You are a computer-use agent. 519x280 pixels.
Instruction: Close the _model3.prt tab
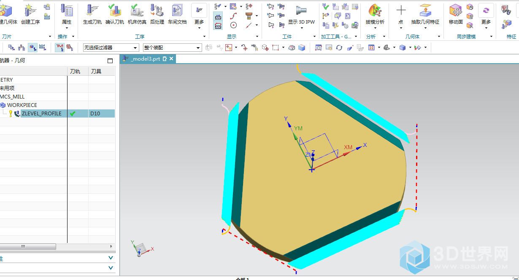tap(171, 59)
